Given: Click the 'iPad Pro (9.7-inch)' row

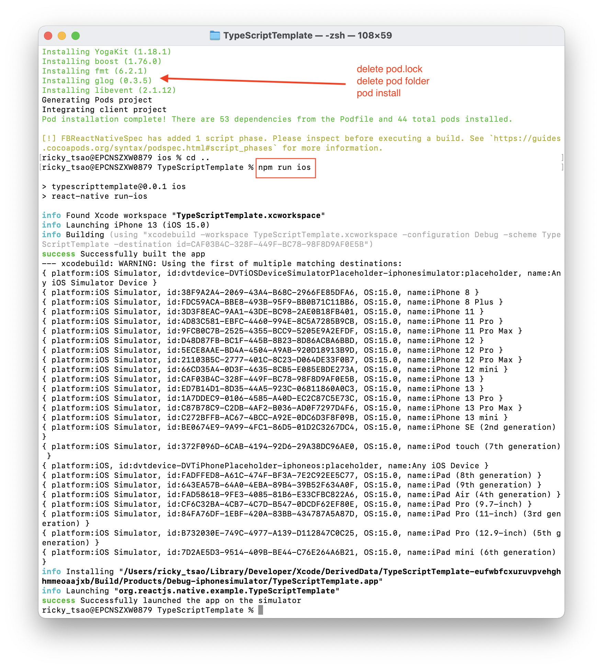Looking at the screenshot, I should point(287,504).
